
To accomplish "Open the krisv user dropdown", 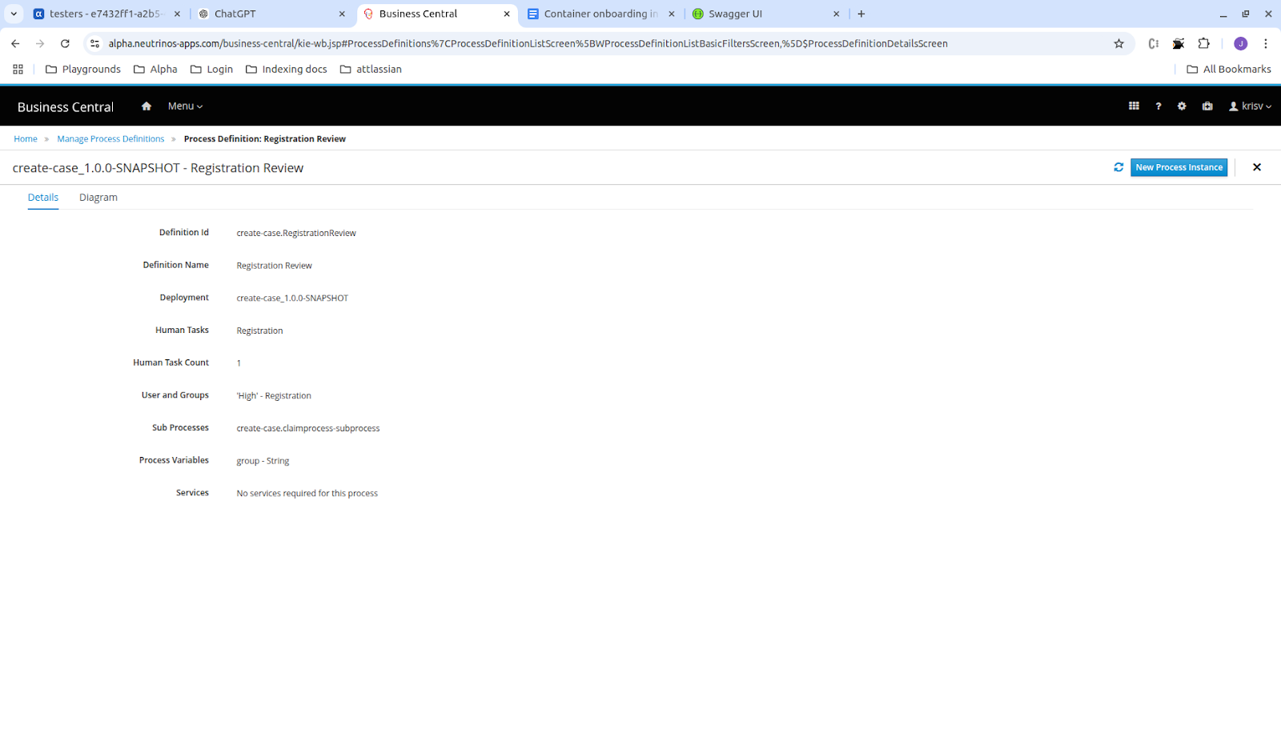I will [x=1250, y=106].
